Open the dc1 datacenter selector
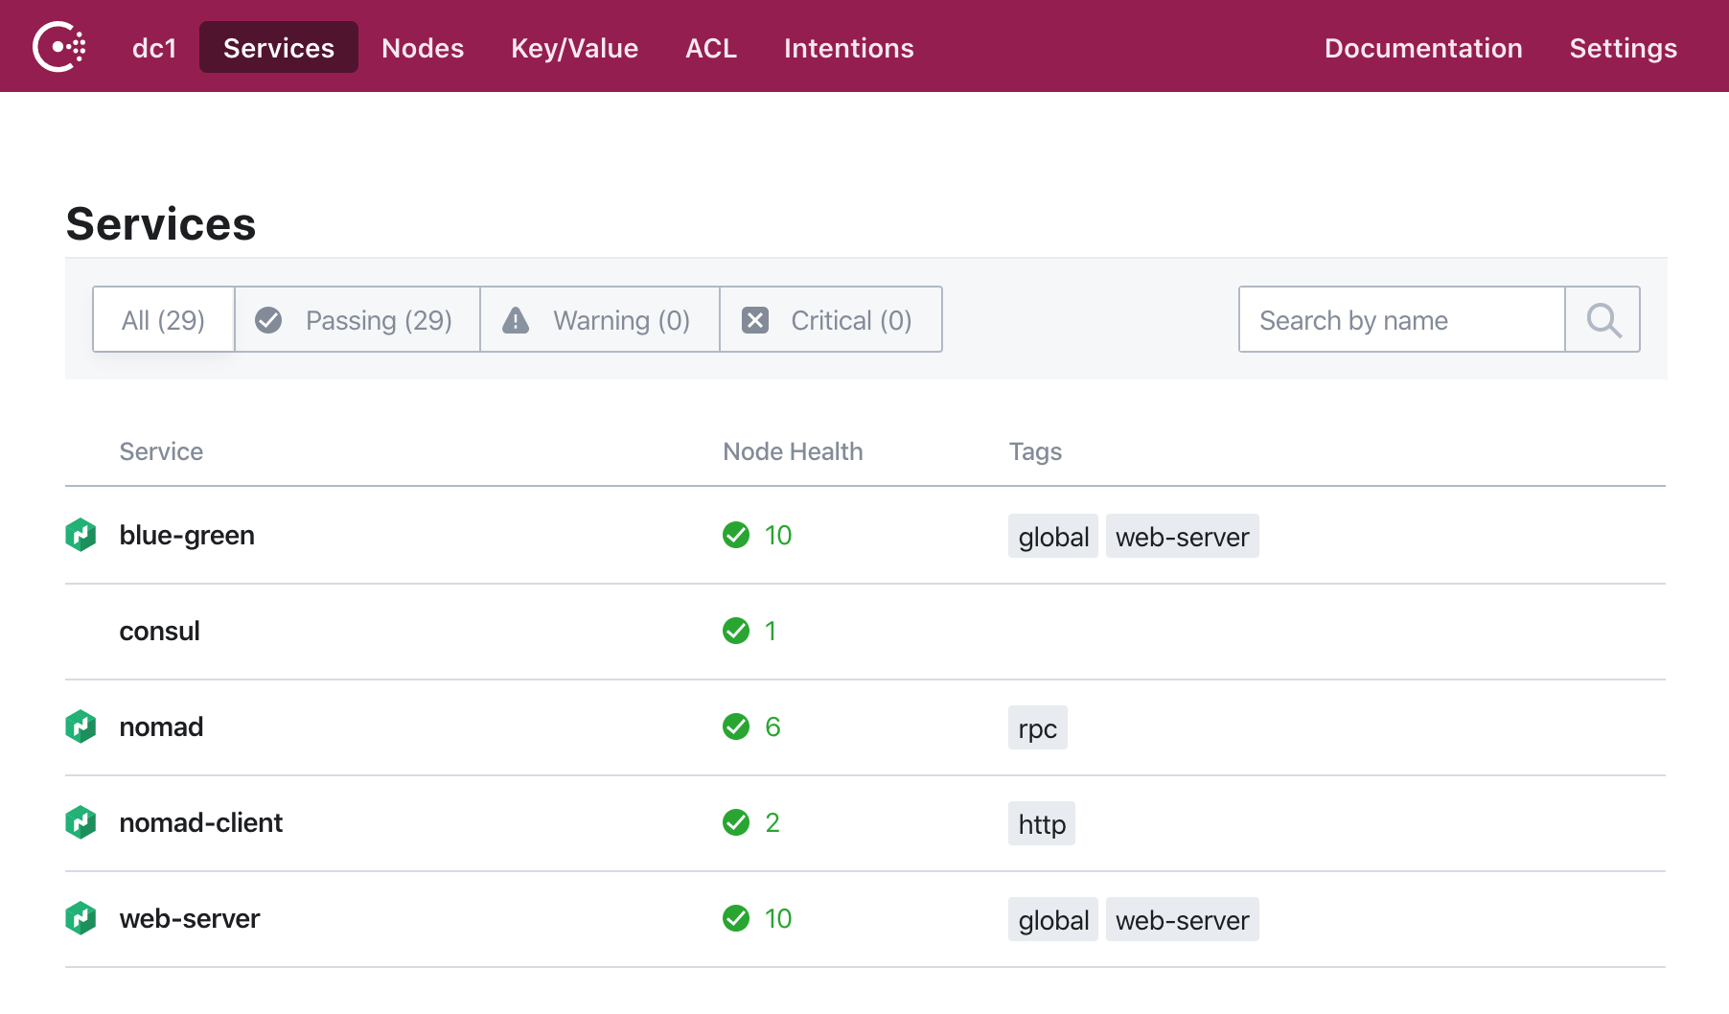Screen dimensions: 1729x1014 click(154, 48)
